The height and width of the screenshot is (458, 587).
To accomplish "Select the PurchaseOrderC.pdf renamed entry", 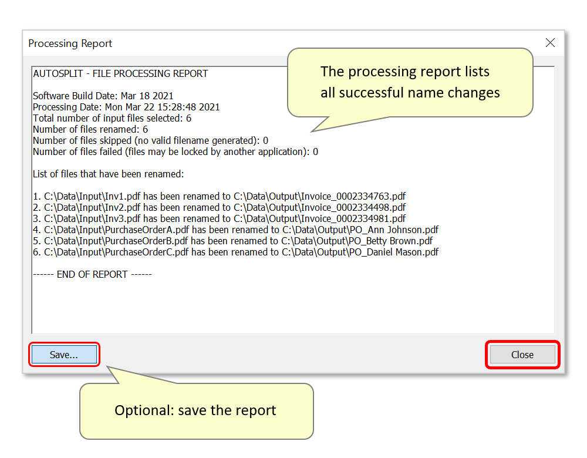I will tap(235, 252).
